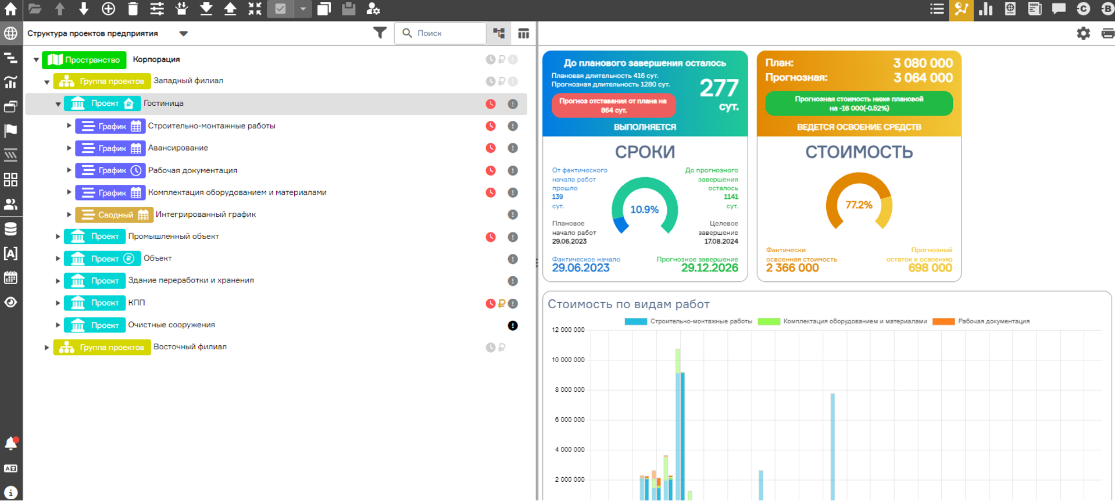Click the 2 366 000 actual cost value
The width and height of the screenshot is (1115, 501).
[792, 268]
